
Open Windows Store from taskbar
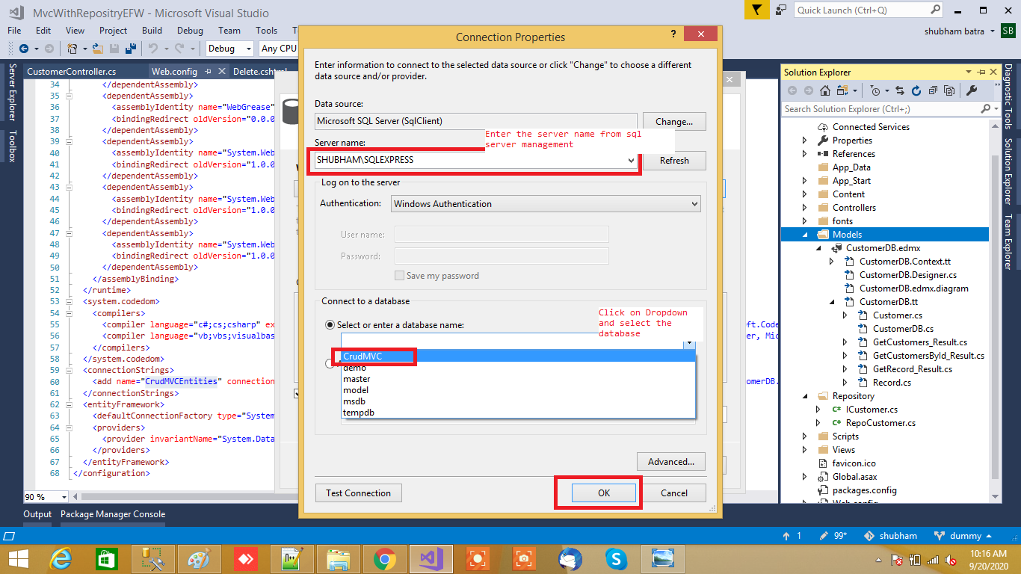[x=108, y=559]
